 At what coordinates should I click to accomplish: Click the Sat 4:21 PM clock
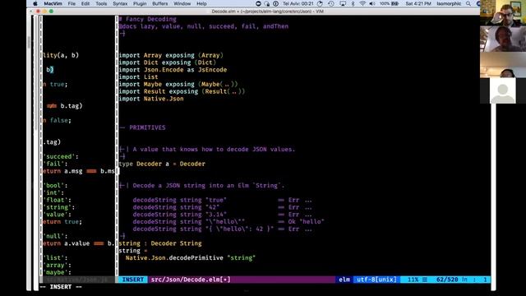pyautogui.click(x=418, y=3)
